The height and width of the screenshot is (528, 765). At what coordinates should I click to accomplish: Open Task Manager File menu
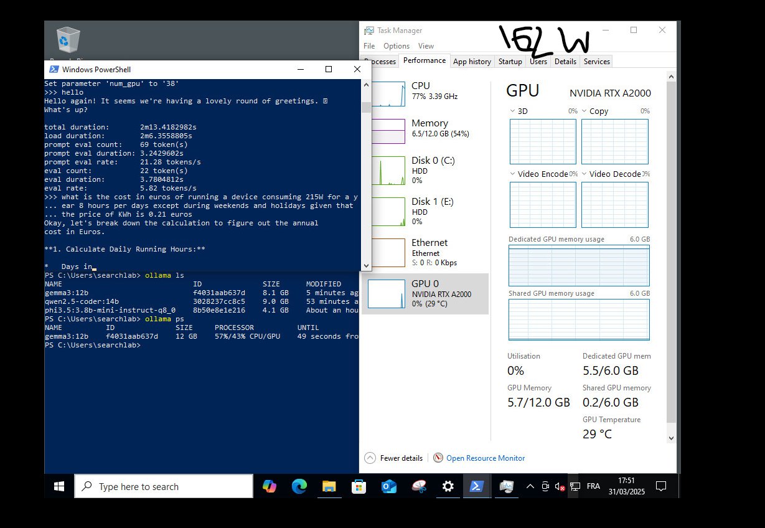point(369,46)
